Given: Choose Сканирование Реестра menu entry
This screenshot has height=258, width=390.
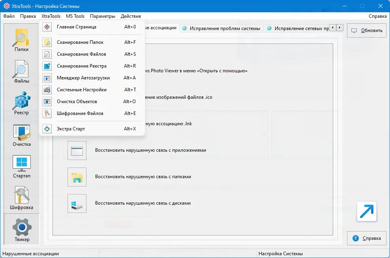Looking at the screenshot, I should (x=92, y=66).
